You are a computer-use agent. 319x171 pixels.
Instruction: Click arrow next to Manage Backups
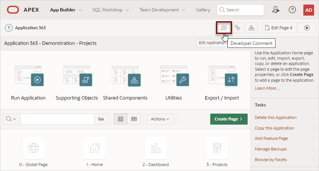(314, 149)
